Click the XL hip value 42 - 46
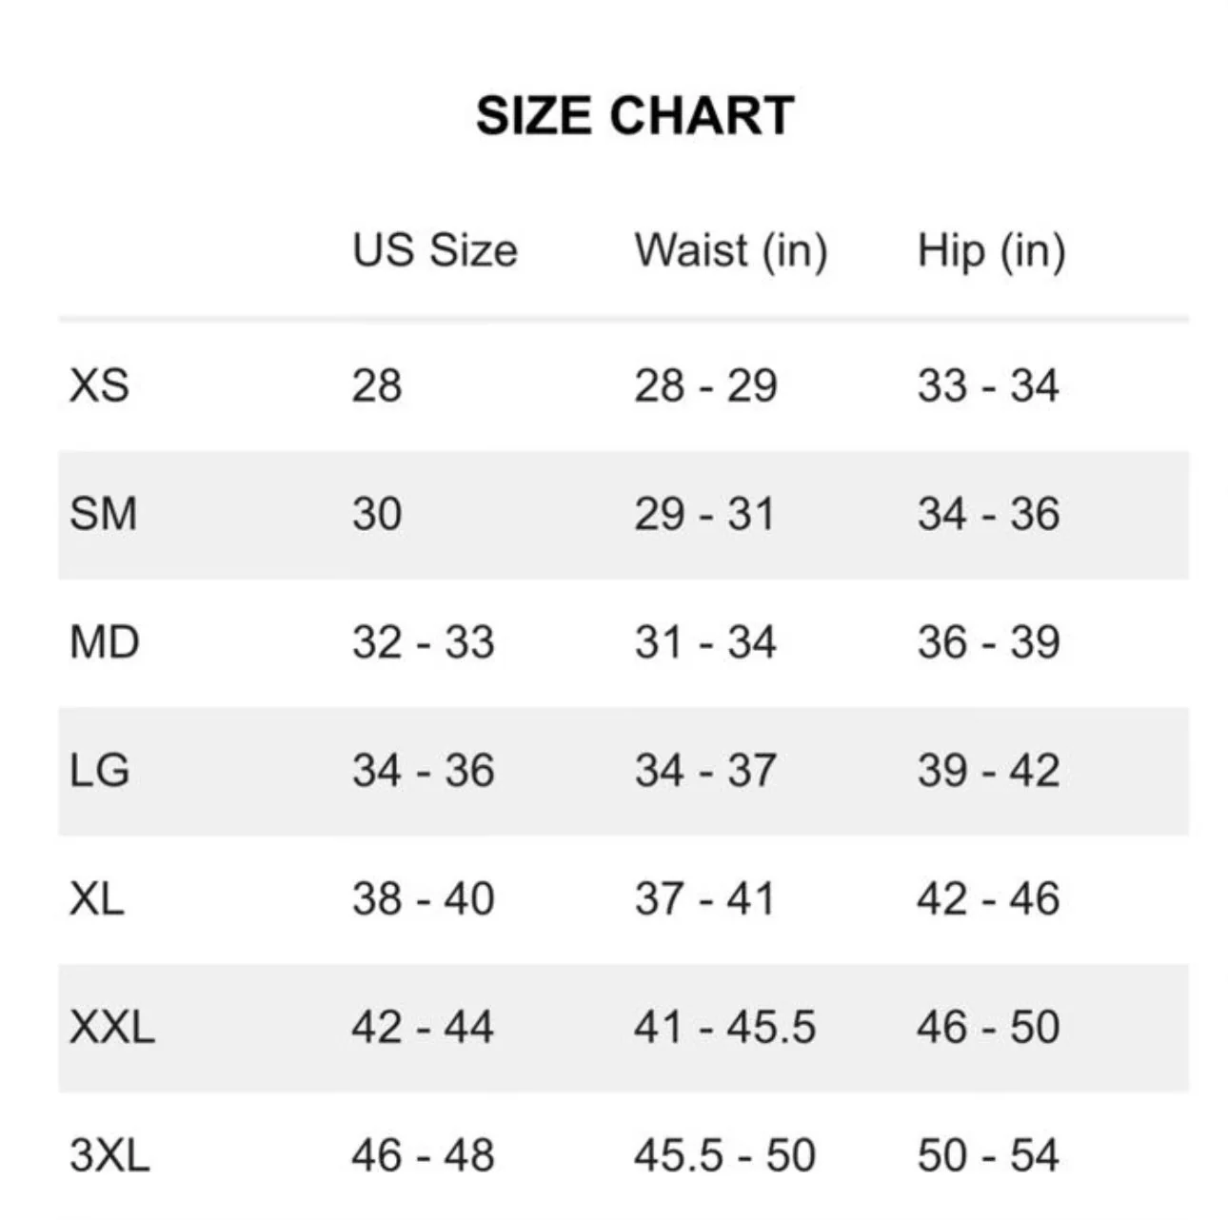Image resolution: width=1228 pixels, height=1220 pixels. click(988, 899)
